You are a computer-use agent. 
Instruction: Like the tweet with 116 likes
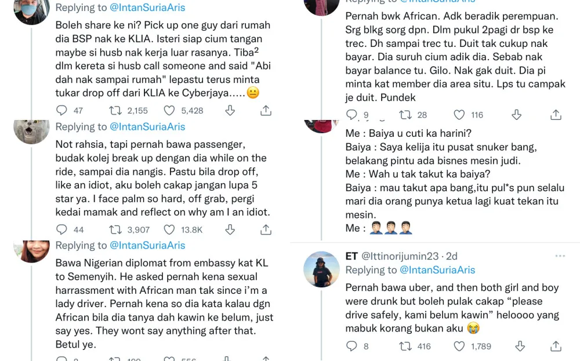459,115
